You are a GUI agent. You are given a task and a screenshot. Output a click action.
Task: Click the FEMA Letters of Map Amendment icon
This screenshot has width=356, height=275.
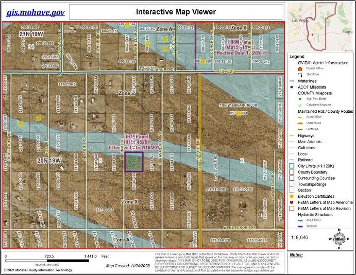pyautogui.click(x=292, y=202)
